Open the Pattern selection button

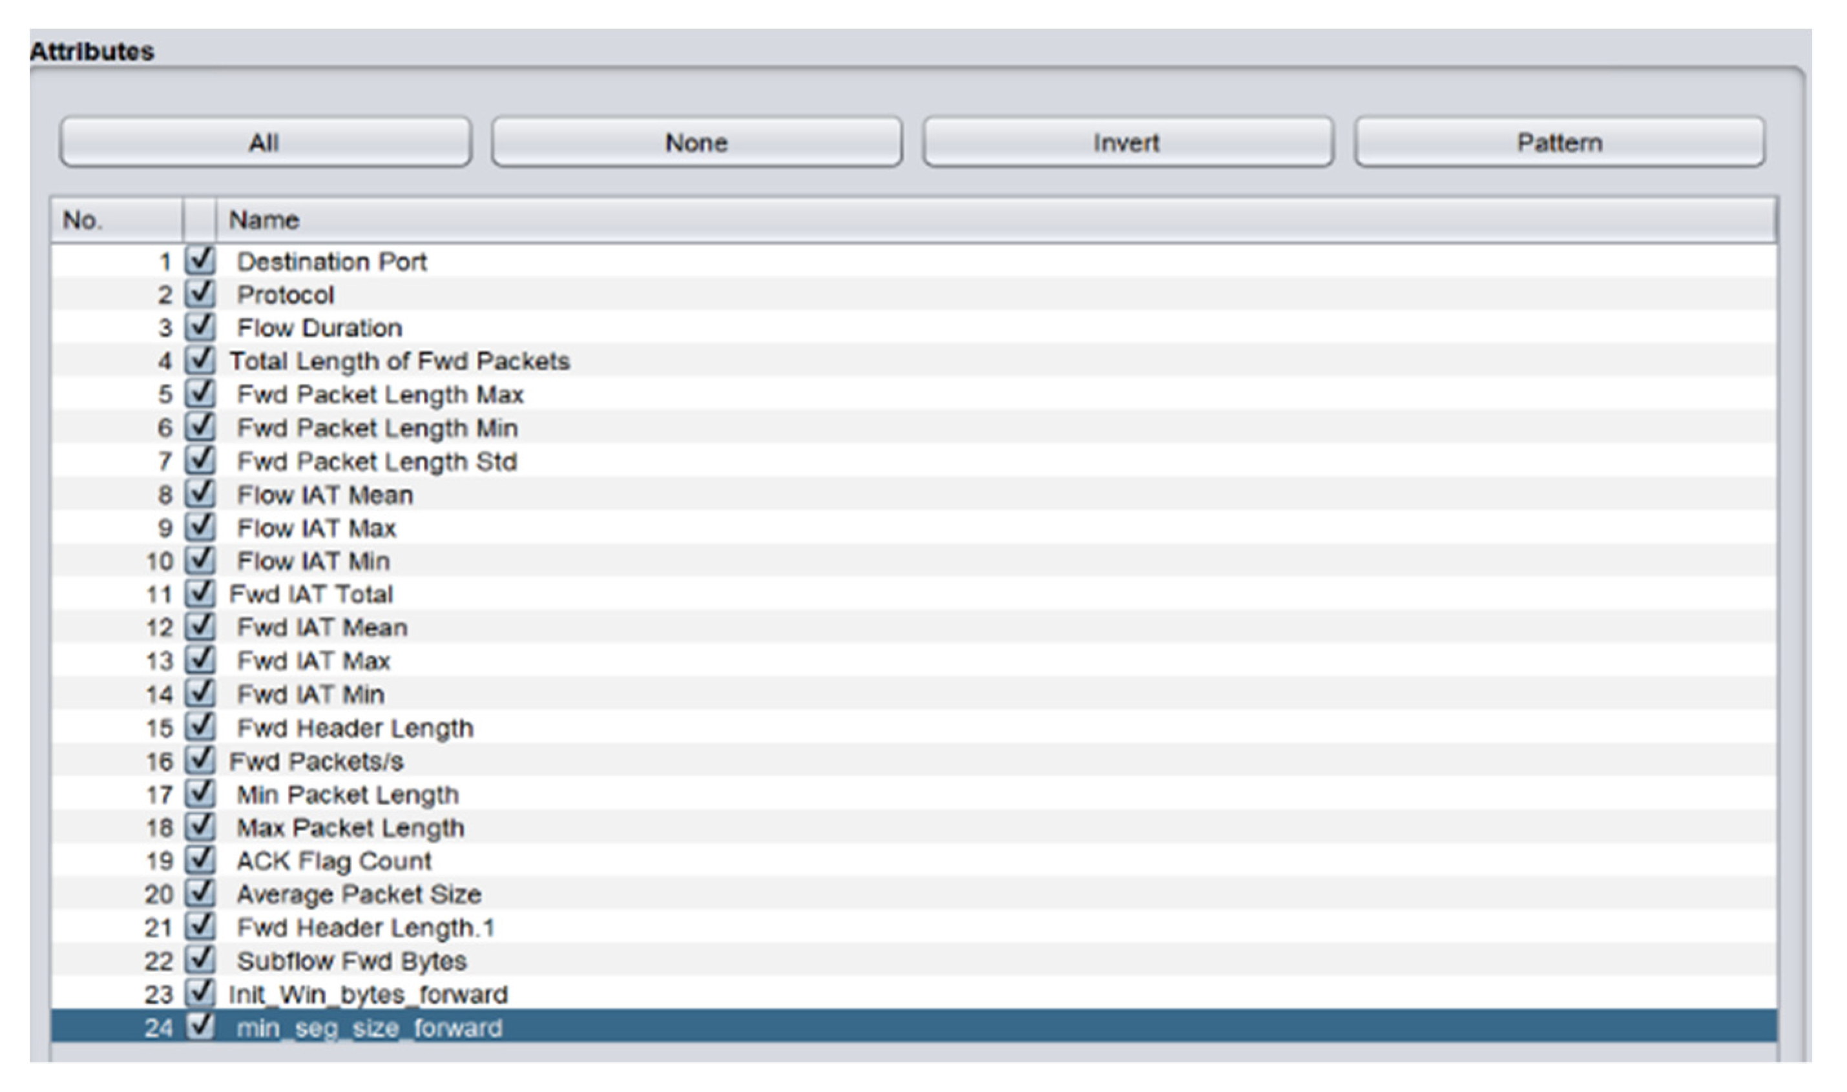[x=1559, y=142]
